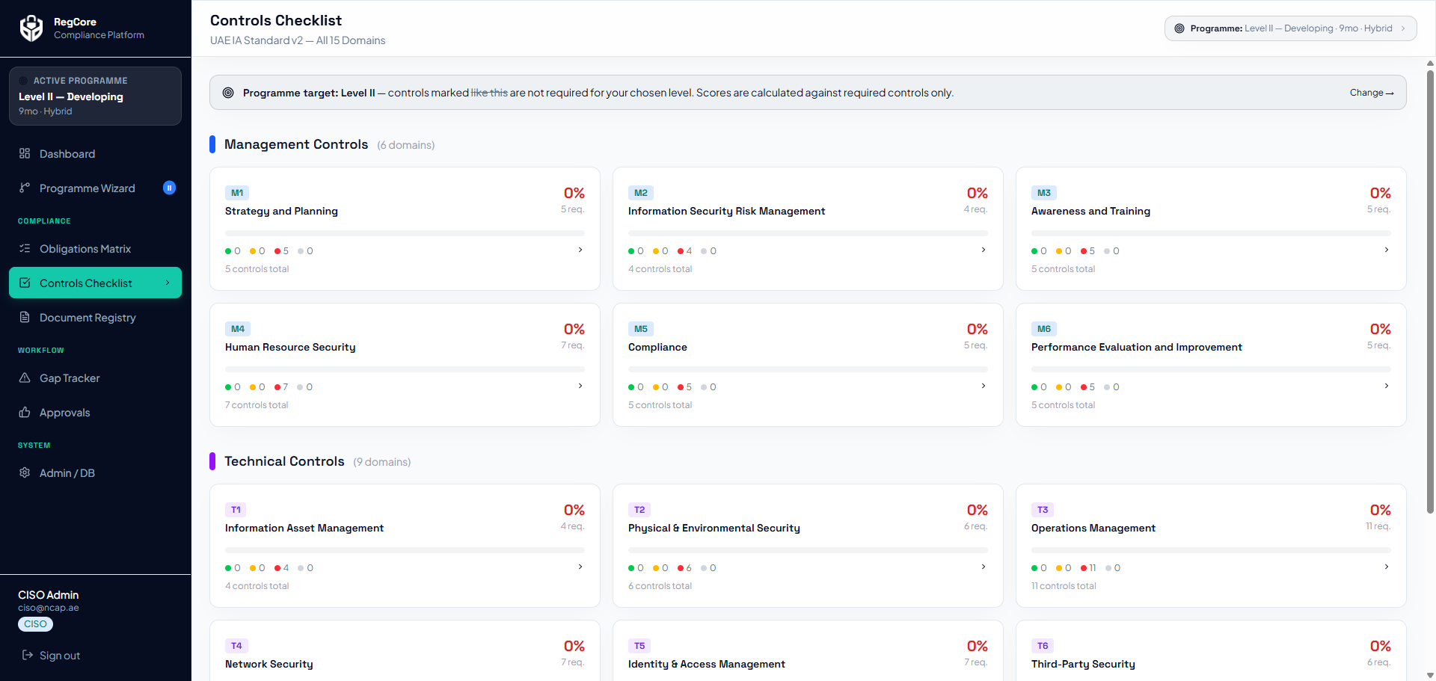Click the Approvals thumbs-up icon
1436x681 pixels.
point(25,412)
